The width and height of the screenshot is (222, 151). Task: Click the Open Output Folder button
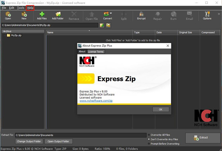coord(58,141)
